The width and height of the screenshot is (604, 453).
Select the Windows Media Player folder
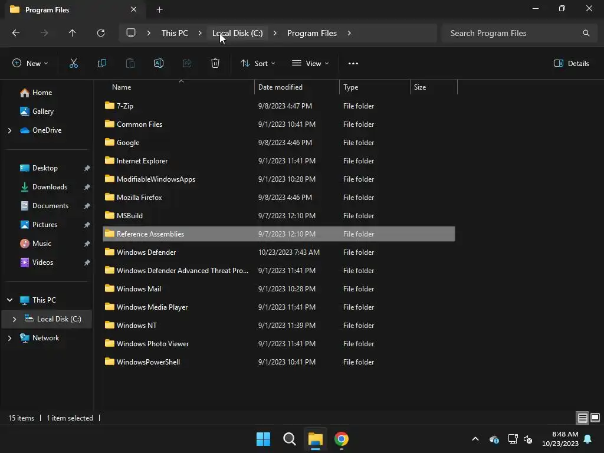pos(279,307)
